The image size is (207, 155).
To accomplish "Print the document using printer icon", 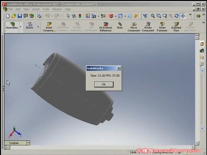I will click(39, 16).
